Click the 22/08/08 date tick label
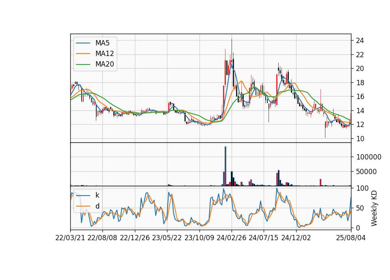390x280 pixels. (x=102, y=238)
